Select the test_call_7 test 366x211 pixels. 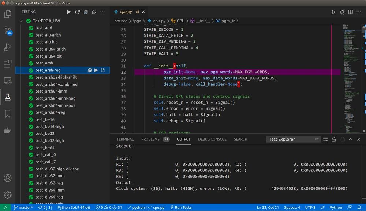click(45, 162)
